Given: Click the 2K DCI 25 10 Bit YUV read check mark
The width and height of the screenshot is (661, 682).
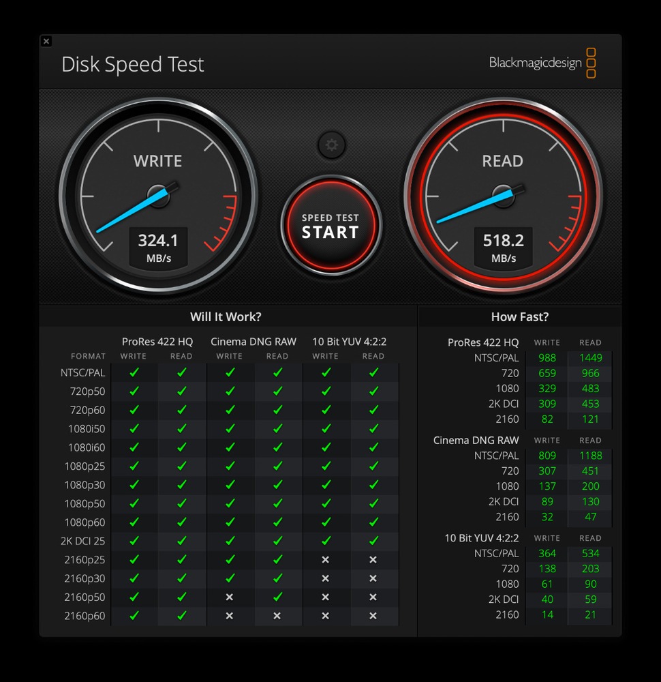Looking at the screenshot, I should tap(373, 541).
